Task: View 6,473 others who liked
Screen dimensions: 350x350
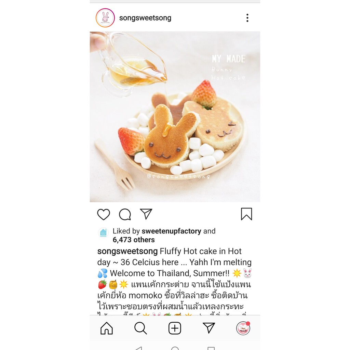Action: [134, 240]
